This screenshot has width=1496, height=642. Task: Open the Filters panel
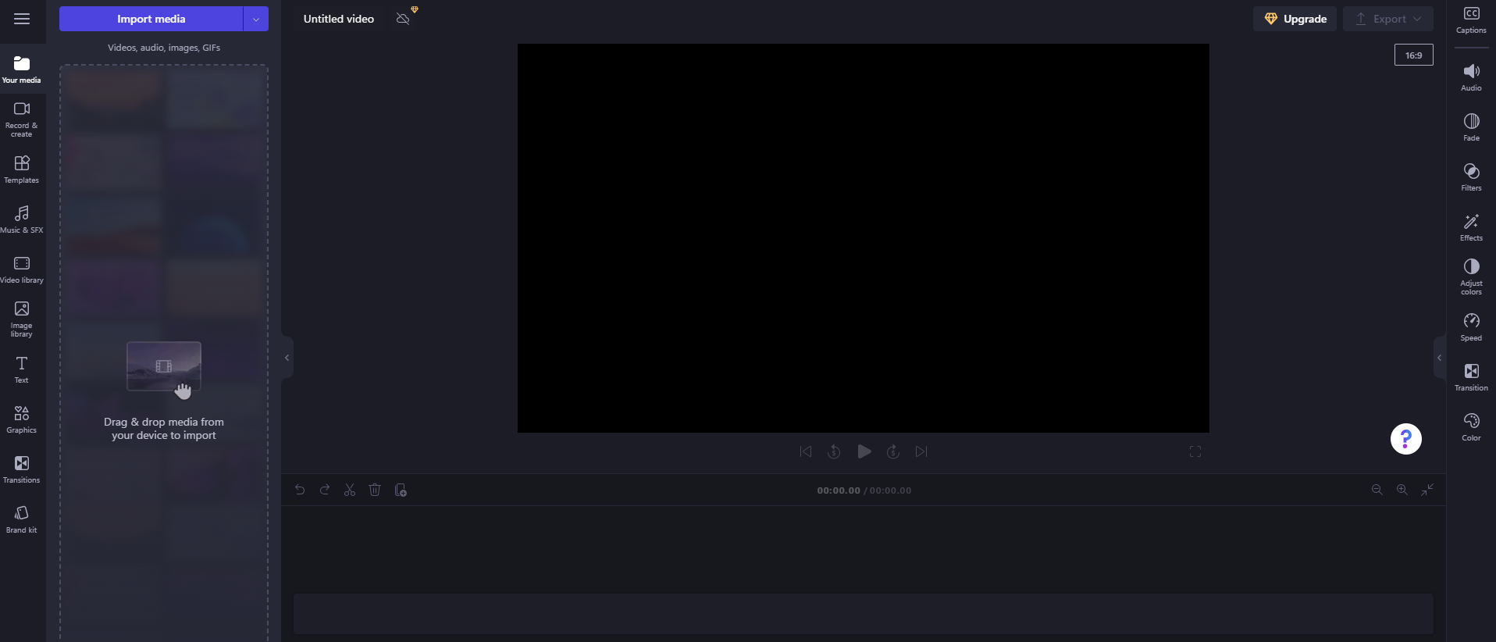1471,177
